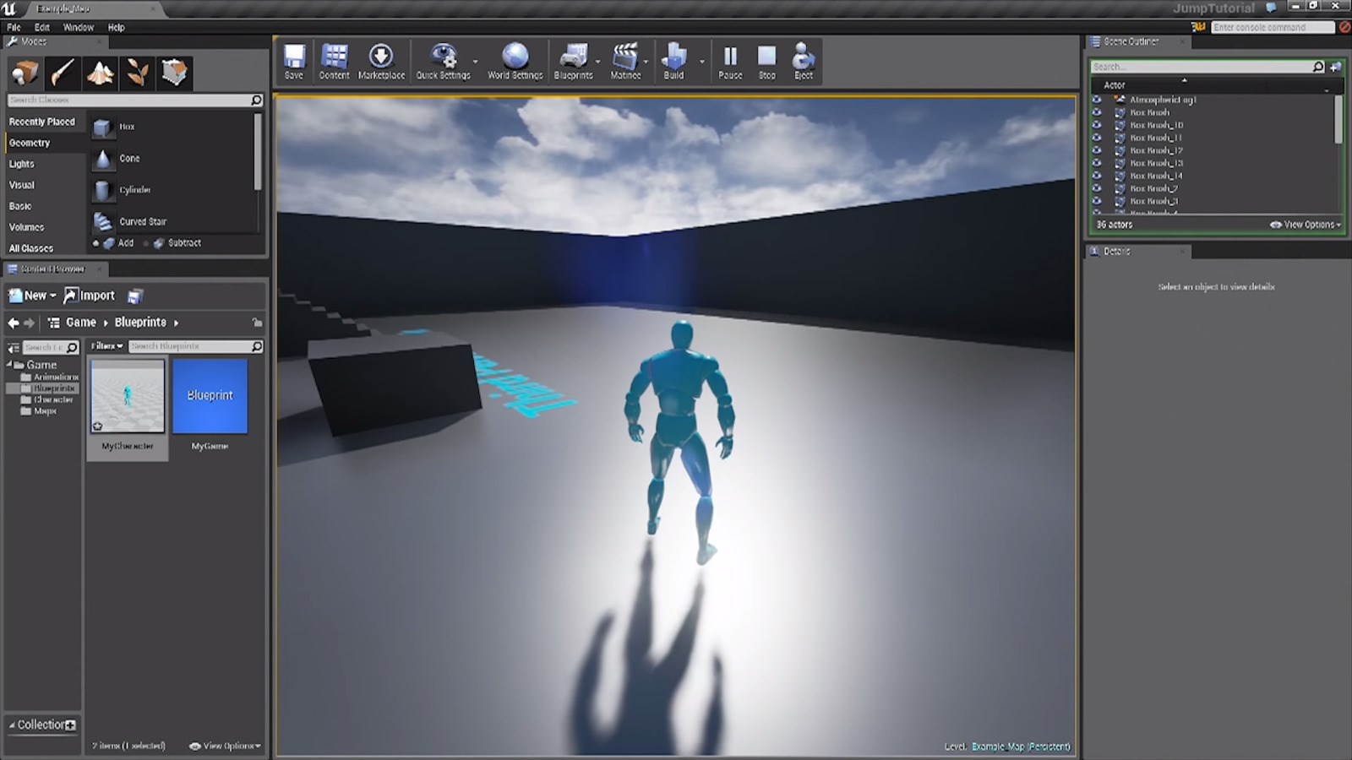Toggle visibility of Box Brush_11
The height and width of the screenshot is (760, 1352).
tap(1097, 138)
